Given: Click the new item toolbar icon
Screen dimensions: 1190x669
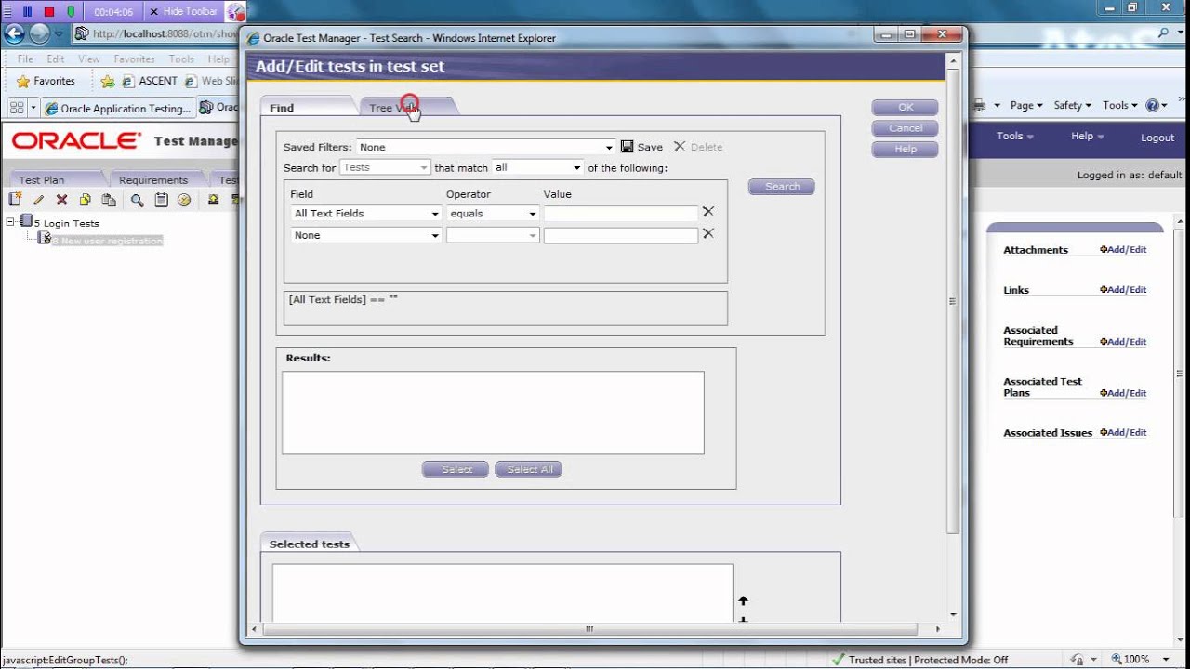Looking at the screenshot, I should (x=15, y=199).
